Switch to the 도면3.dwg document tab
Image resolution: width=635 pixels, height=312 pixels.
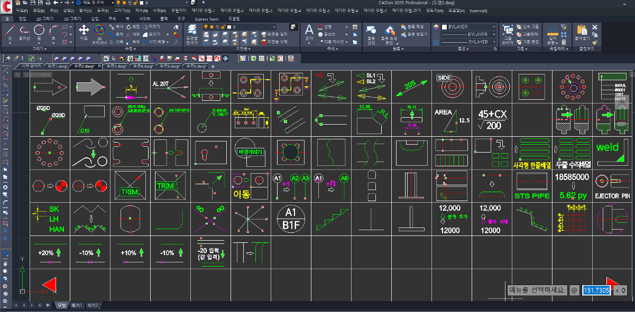click(x=116, y=67)
